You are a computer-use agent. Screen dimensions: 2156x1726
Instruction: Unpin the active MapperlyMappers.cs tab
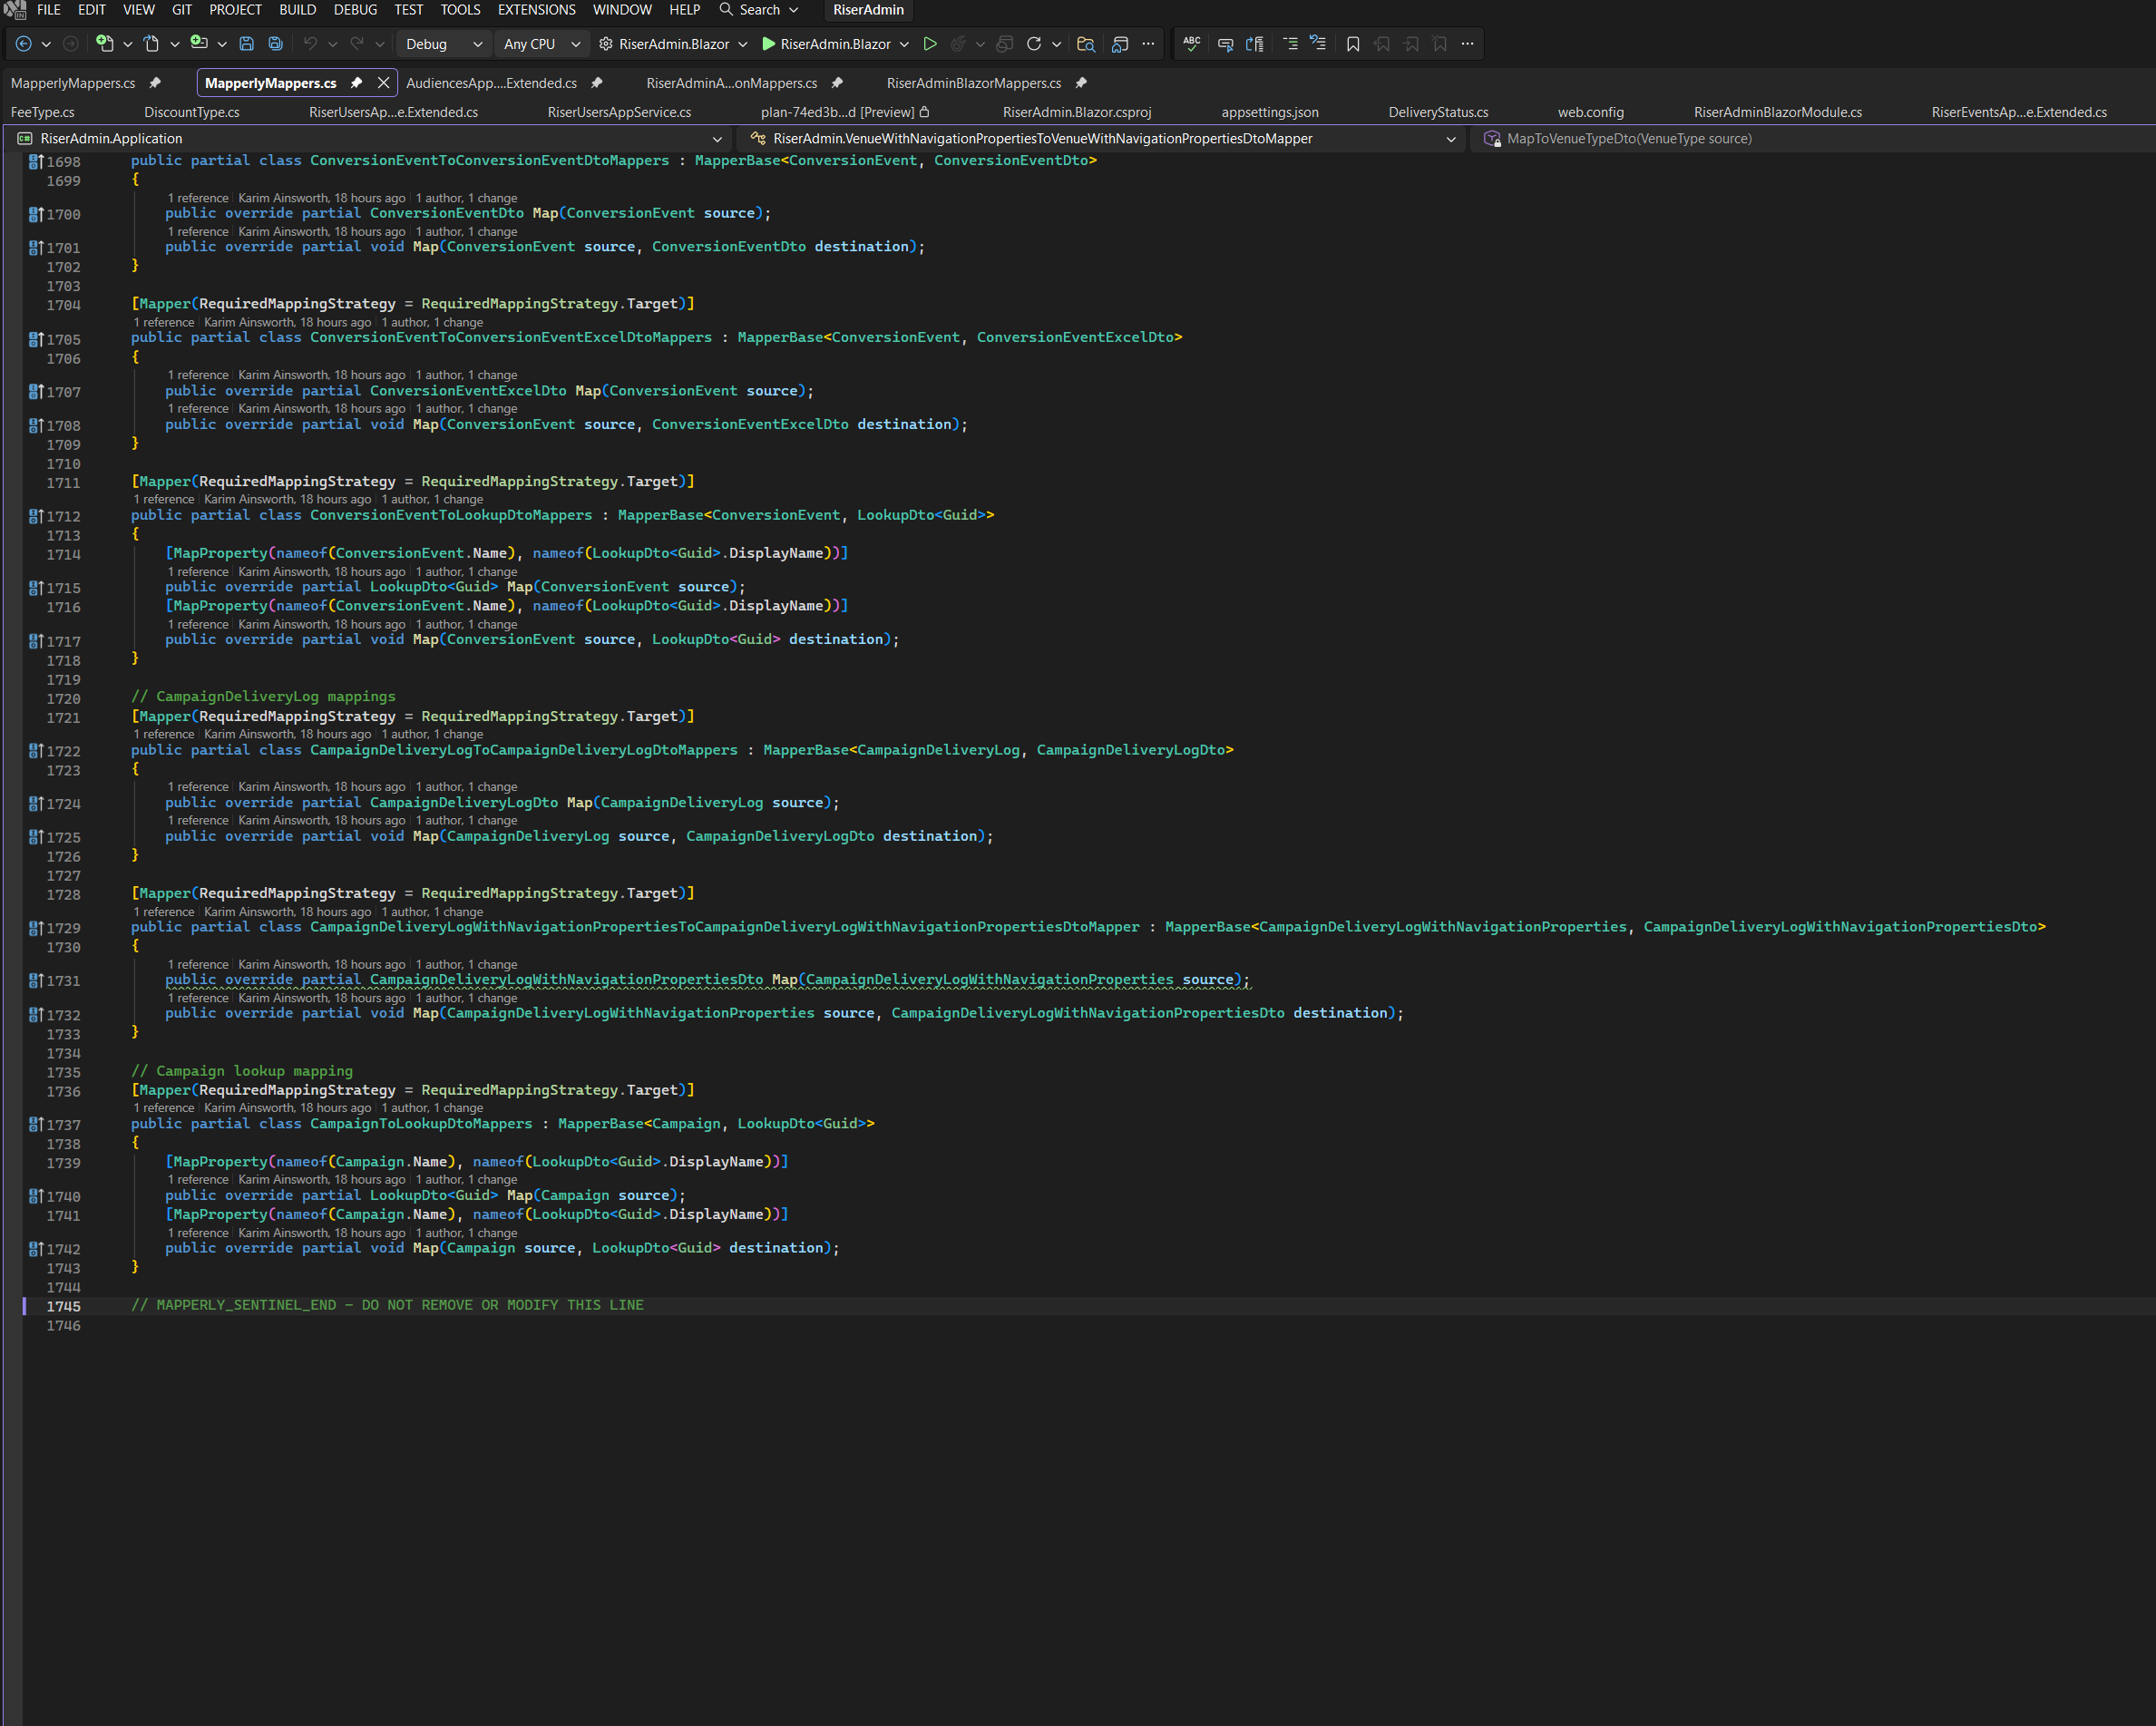tap(356, 83)
